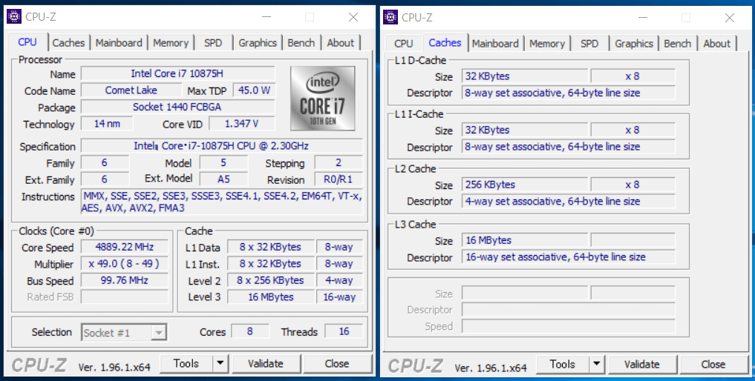The width and height of the screenshot is (755, 381).
Task: Open the Memory tab in the left window
Action: click(x=171, y=43)
